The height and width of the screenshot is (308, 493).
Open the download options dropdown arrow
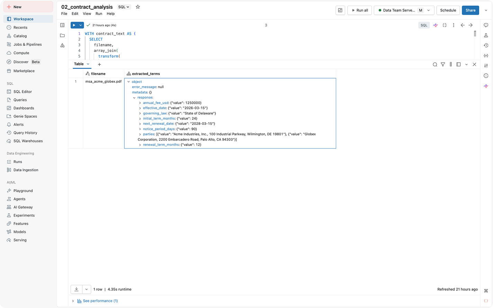pos(87,289)
